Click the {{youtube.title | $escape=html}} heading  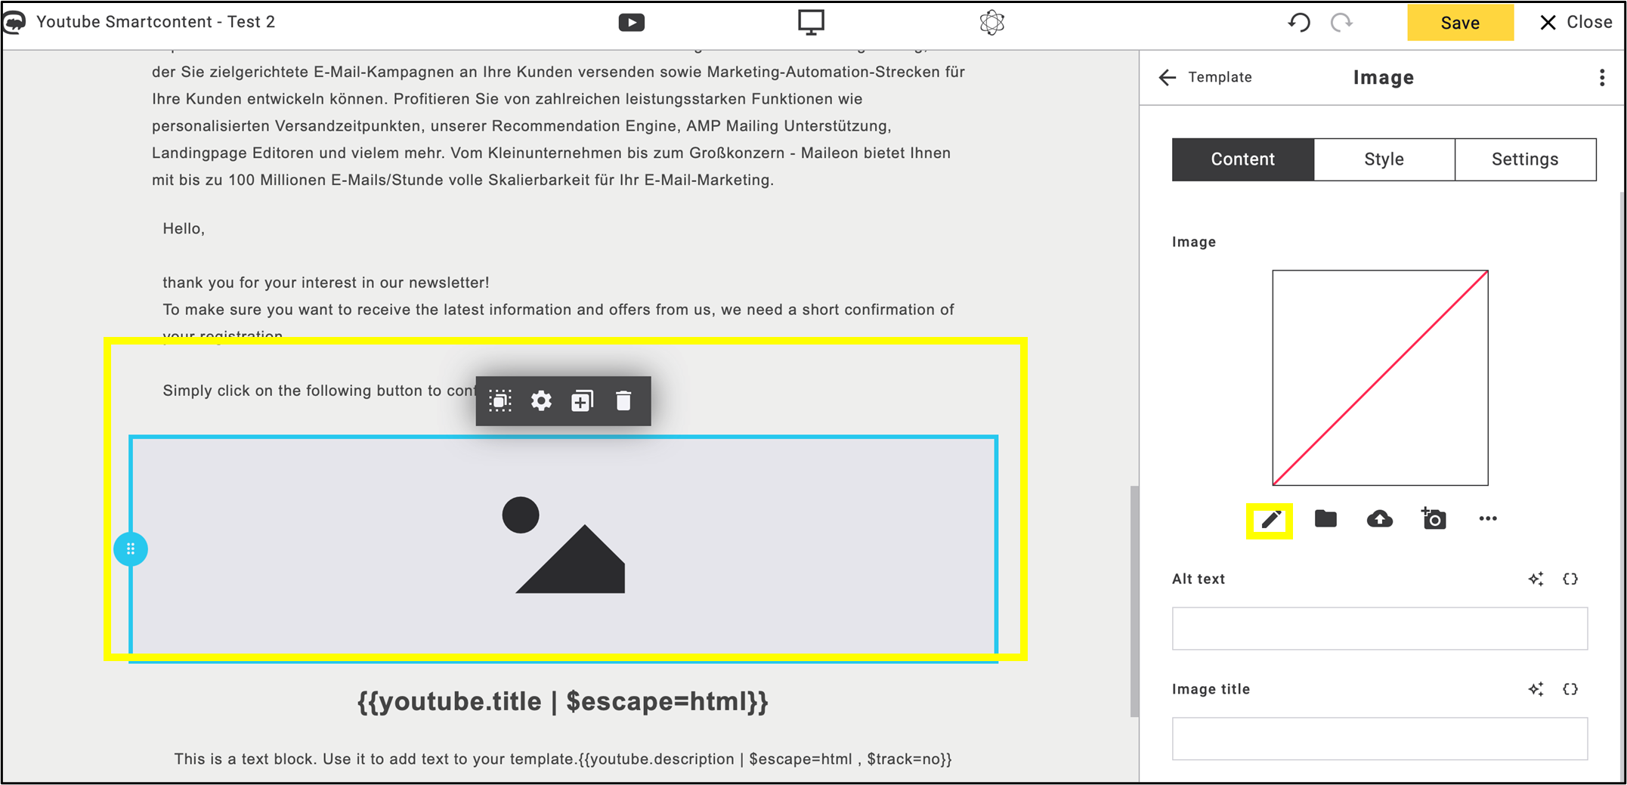click(x=563, y=701)
